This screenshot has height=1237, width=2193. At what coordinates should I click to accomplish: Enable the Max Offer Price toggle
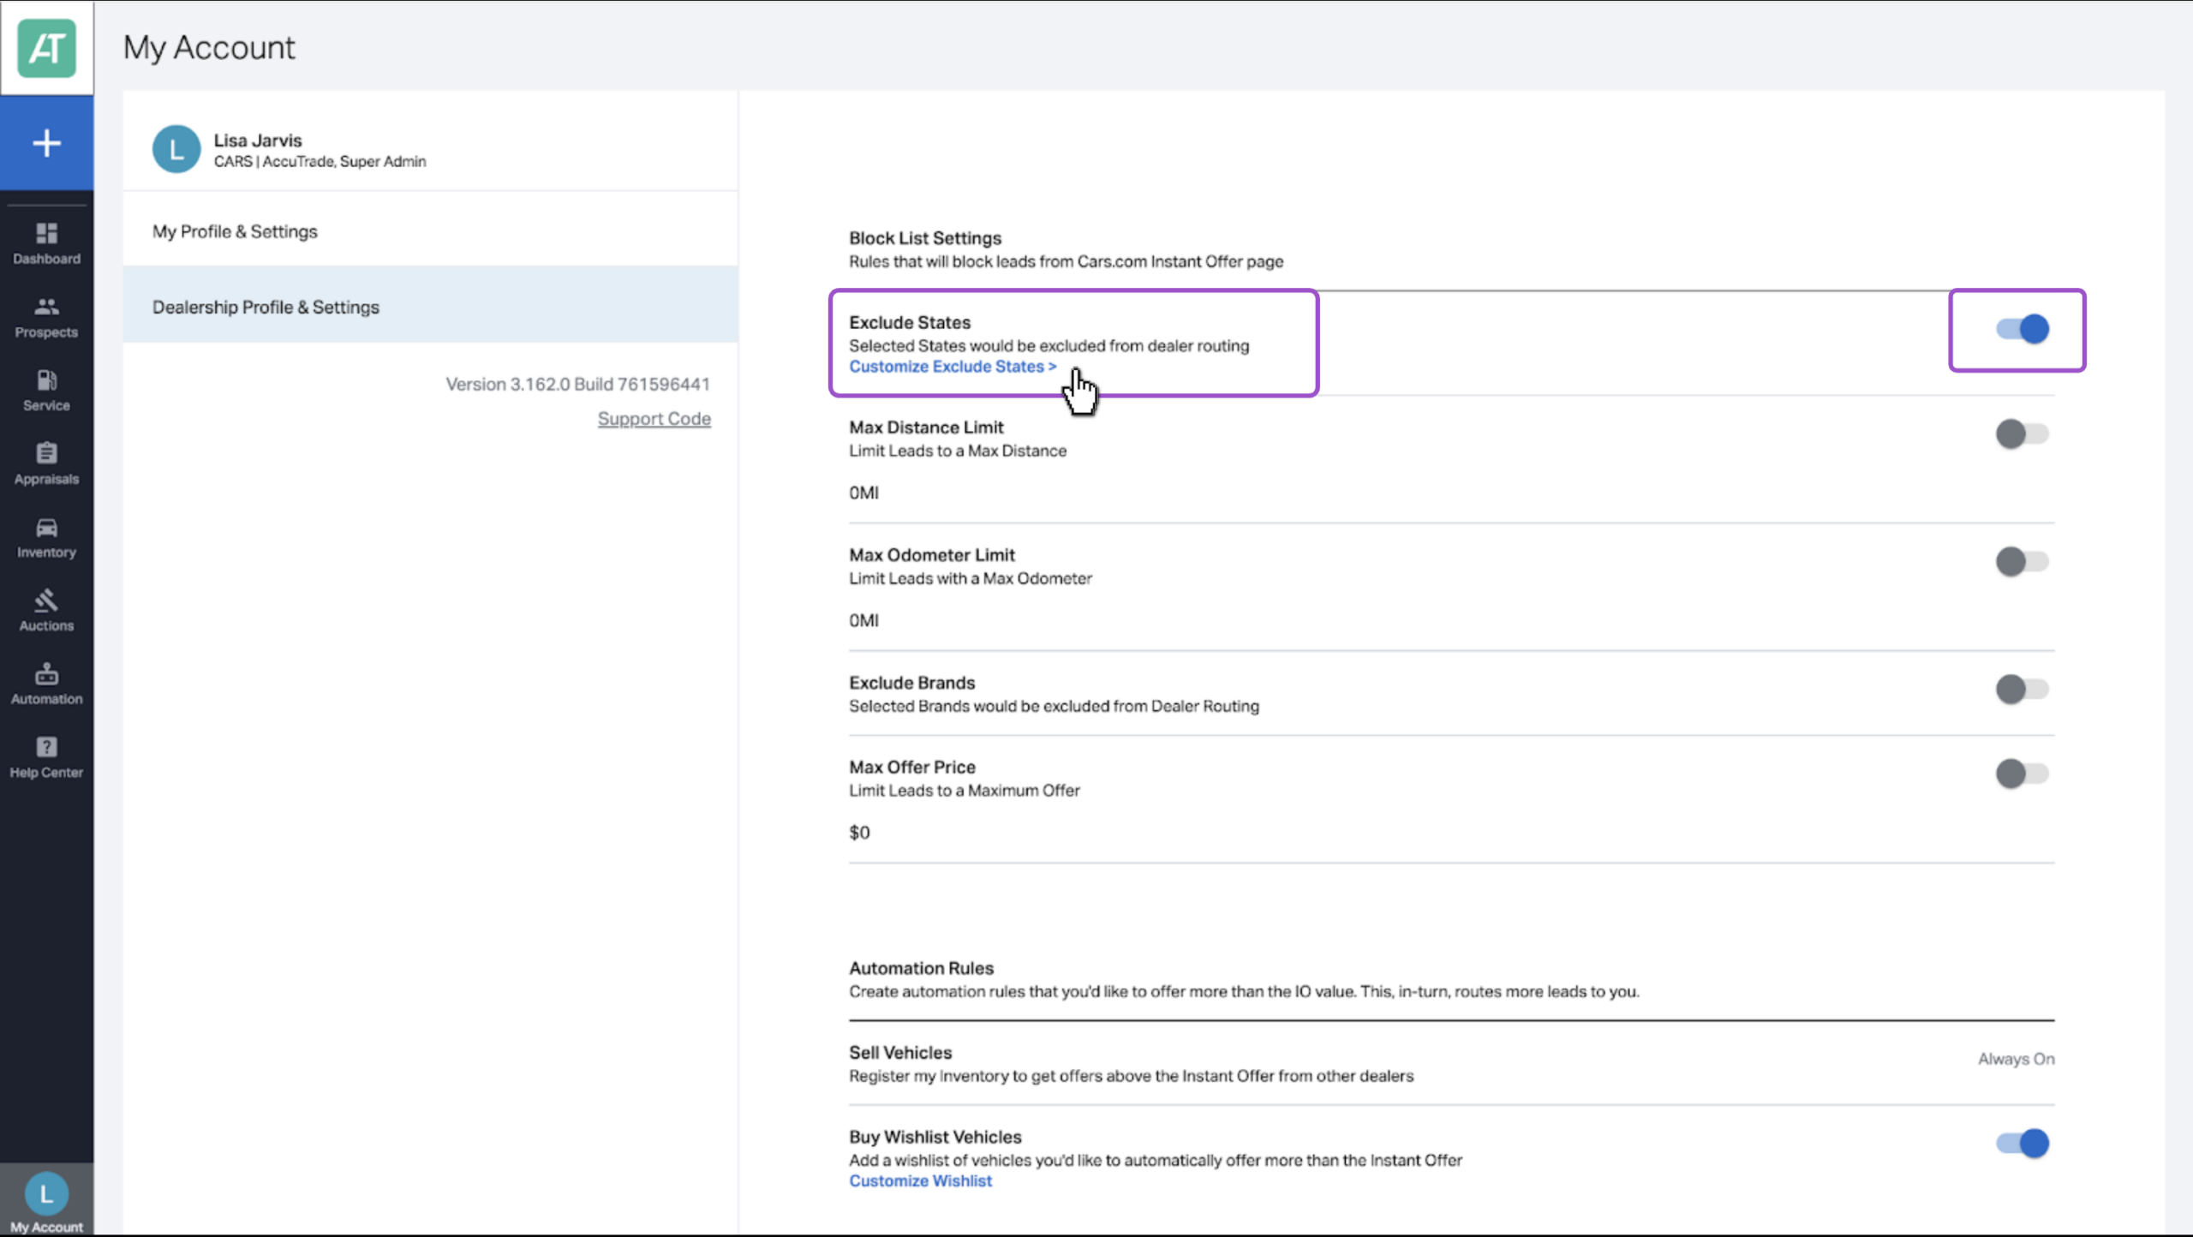point(2023,774)
